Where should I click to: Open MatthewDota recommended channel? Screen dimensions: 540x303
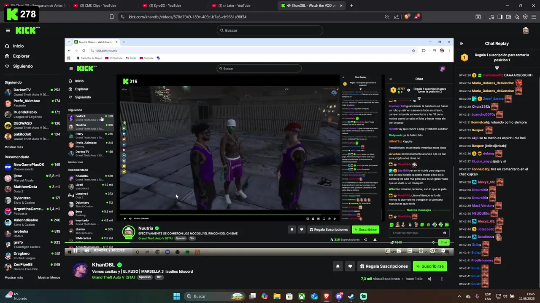coord(32,189)
